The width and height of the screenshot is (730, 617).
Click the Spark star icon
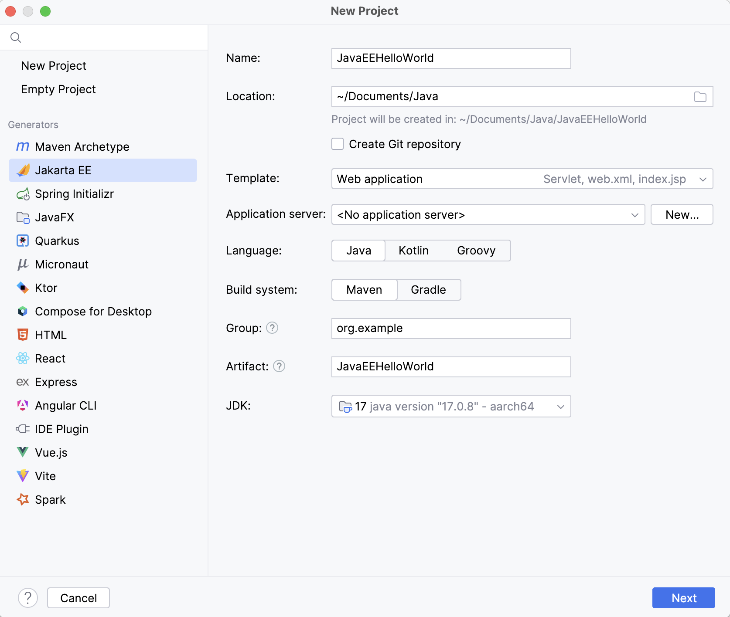tap(23, 499)
